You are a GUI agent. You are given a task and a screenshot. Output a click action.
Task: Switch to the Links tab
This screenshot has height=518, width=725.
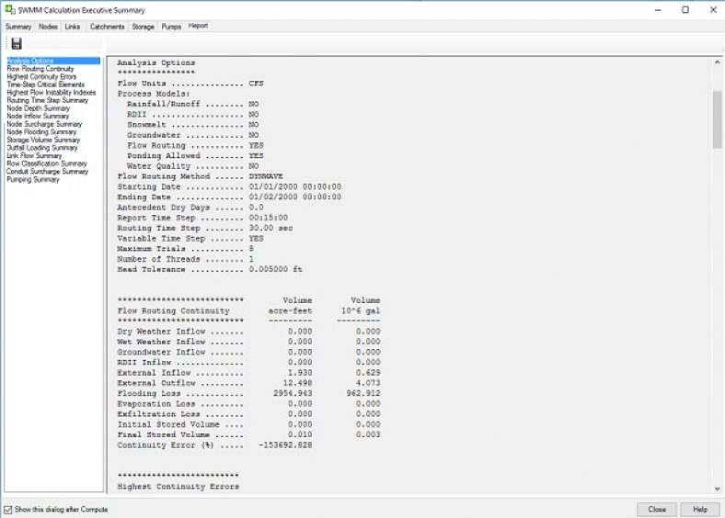[x=72, y=27]
